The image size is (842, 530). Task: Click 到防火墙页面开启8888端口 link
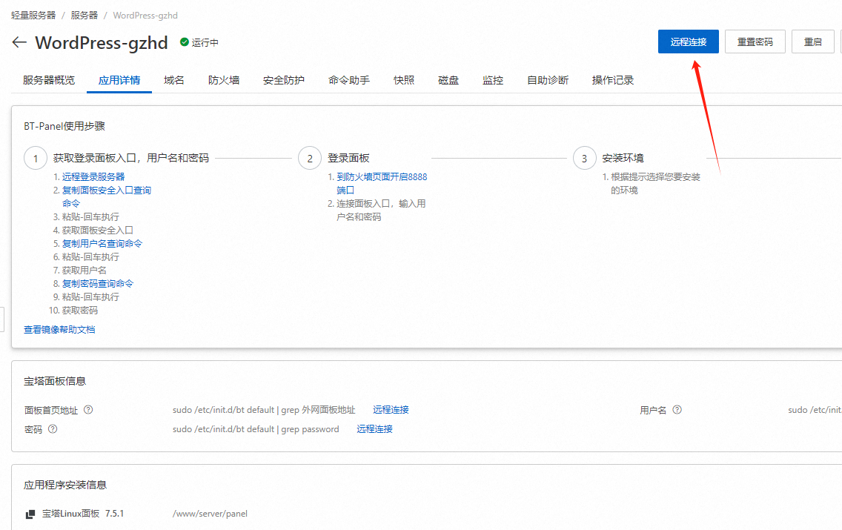coord(382,183)
